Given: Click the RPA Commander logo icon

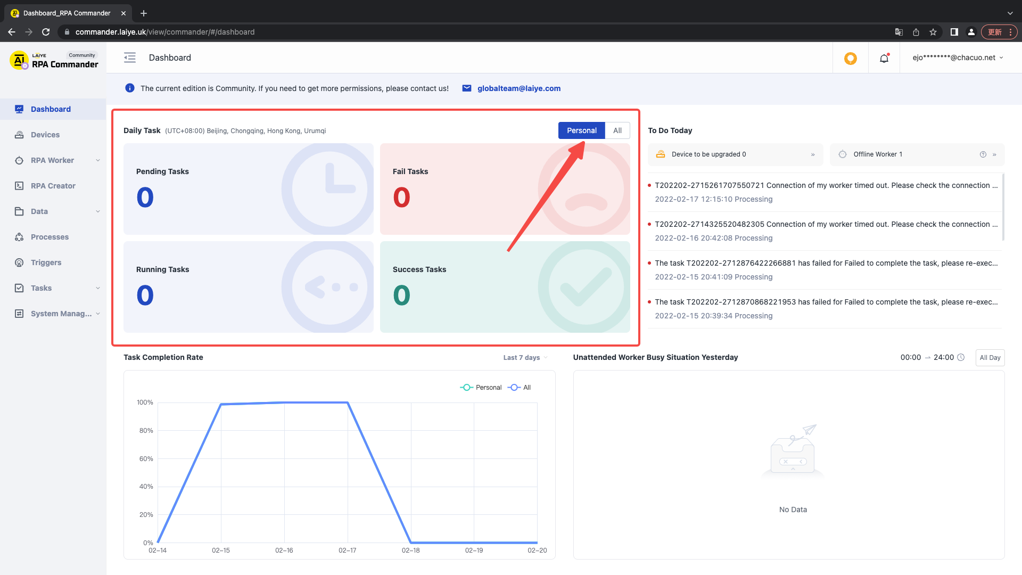Looking at the screenshot, I should (19, 60).
